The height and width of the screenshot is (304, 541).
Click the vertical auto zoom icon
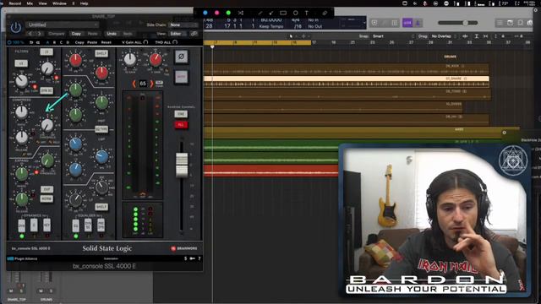pyautogui.click(x=477, y=36)
